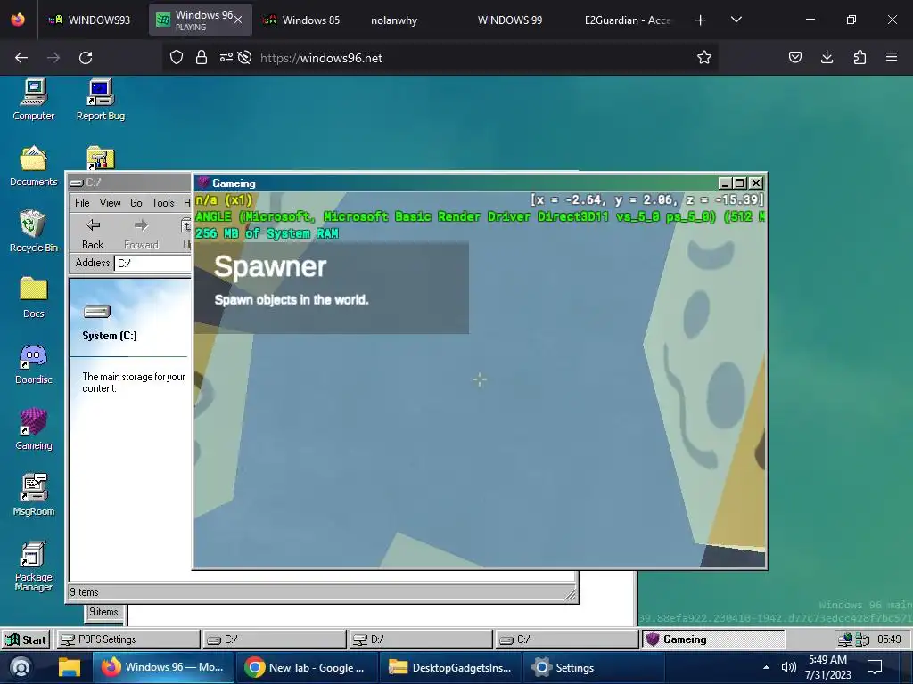Launch the Gameing desktop shortcut
The height and width of the screenshot is (684, 913).
coord(34,429)
